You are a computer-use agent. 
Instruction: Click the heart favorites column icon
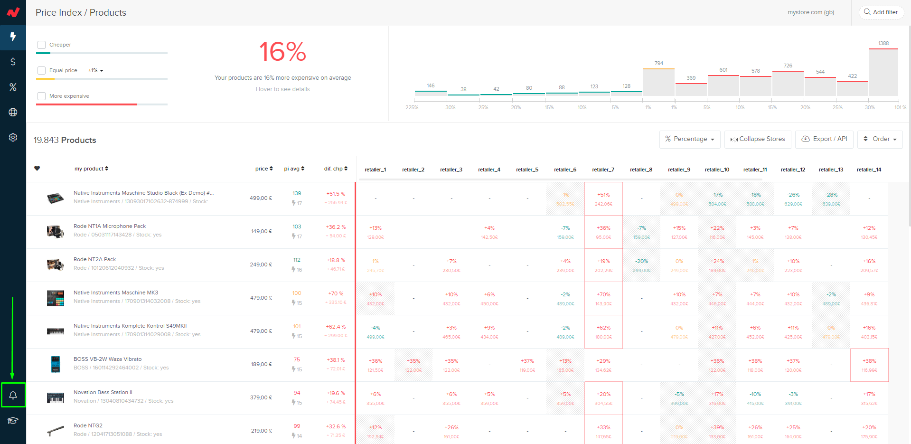pos(37,168)
